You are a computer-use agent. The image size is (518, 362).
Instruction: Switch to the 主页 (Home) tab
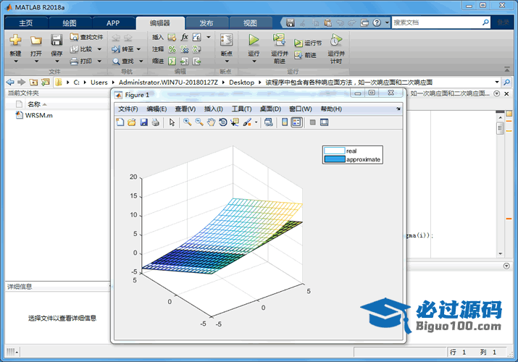(x=26, y=23)
